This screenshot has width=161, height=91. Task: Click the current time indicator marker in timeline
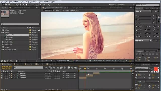(85, 69)
